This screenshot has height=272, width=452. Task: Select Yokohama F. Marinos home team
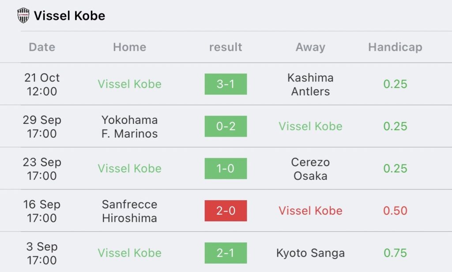click(130, 127)
